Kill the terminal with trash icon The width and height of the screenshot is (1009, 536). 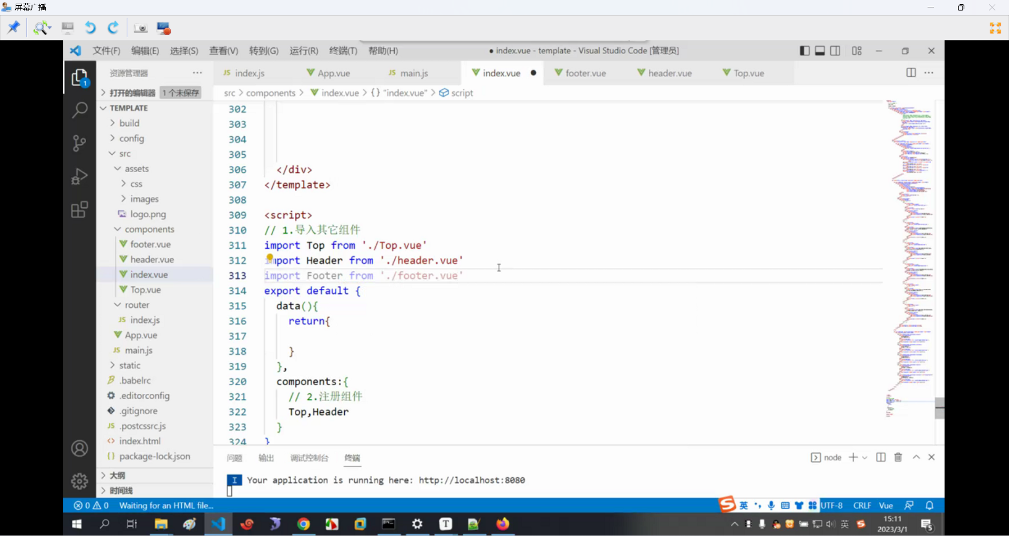click(898, 457)
